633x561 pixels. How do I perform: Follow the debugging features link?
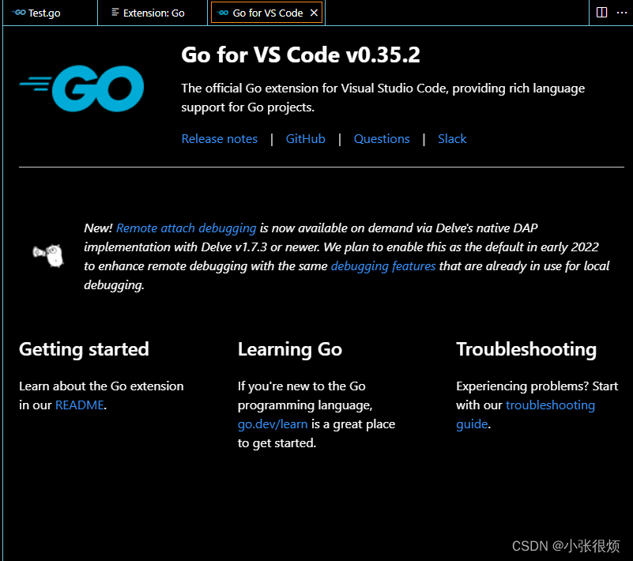[383, 266]
